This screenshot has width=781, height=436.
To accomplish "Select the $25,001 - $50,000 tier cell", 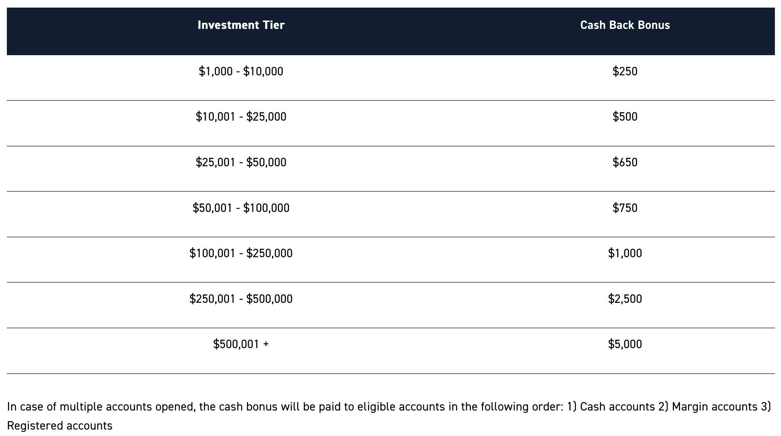I will tap(241, 162).
